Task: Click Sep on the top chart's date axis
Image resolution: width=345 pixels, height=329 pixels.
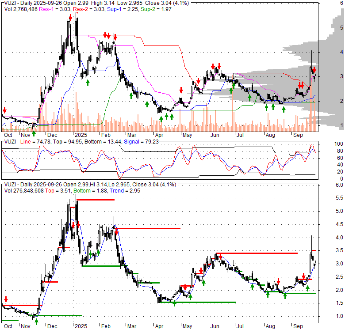Action: click(x=298, y=135)
